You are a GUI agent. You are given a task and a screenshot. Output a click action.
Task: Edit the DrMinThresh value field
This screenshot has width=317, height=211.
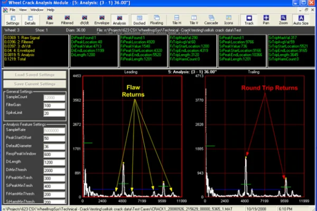(54, 170)
